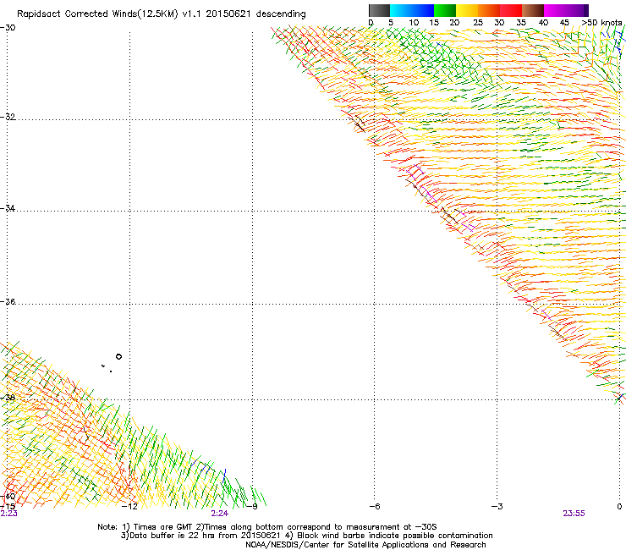Click the legend tick label '45'
Screen dimensions: 626x550
click(x=564, y=23)
